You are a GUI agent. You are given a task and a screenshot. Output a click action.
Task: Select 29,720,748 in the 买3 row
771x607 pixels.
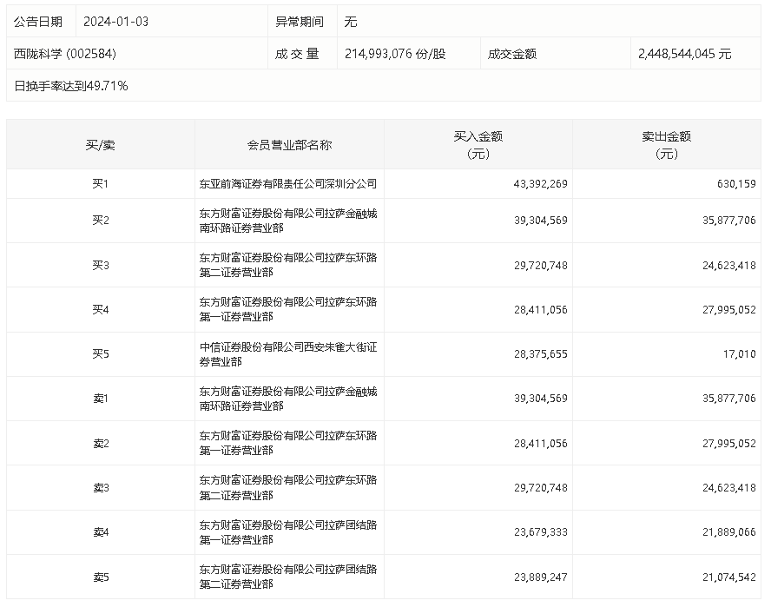(540, 265)
